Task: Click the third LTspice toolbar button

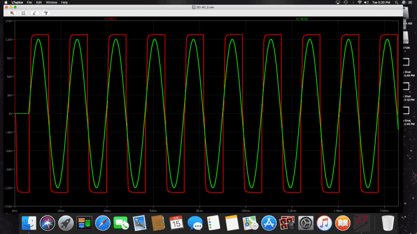Action: (x=35, y=12)
